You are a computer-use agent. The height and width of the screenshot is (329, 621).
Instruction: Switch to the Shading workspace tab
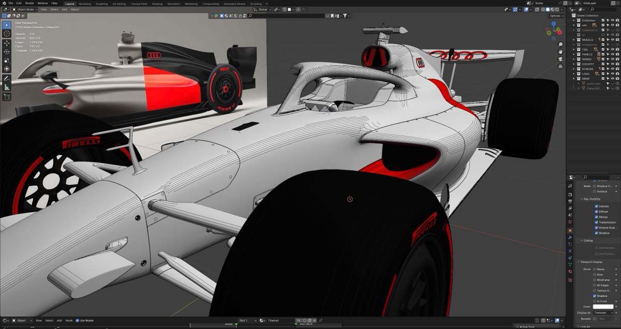coord(157,4)
